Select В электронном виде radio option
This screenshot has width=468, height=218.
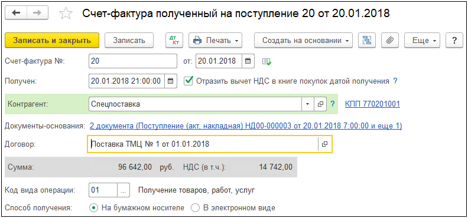(x=195, y=207)
